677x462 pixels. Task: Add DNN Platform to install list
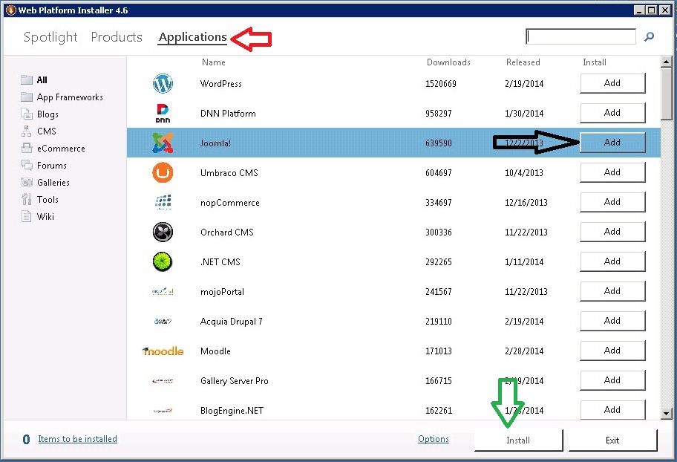[612, 113]
